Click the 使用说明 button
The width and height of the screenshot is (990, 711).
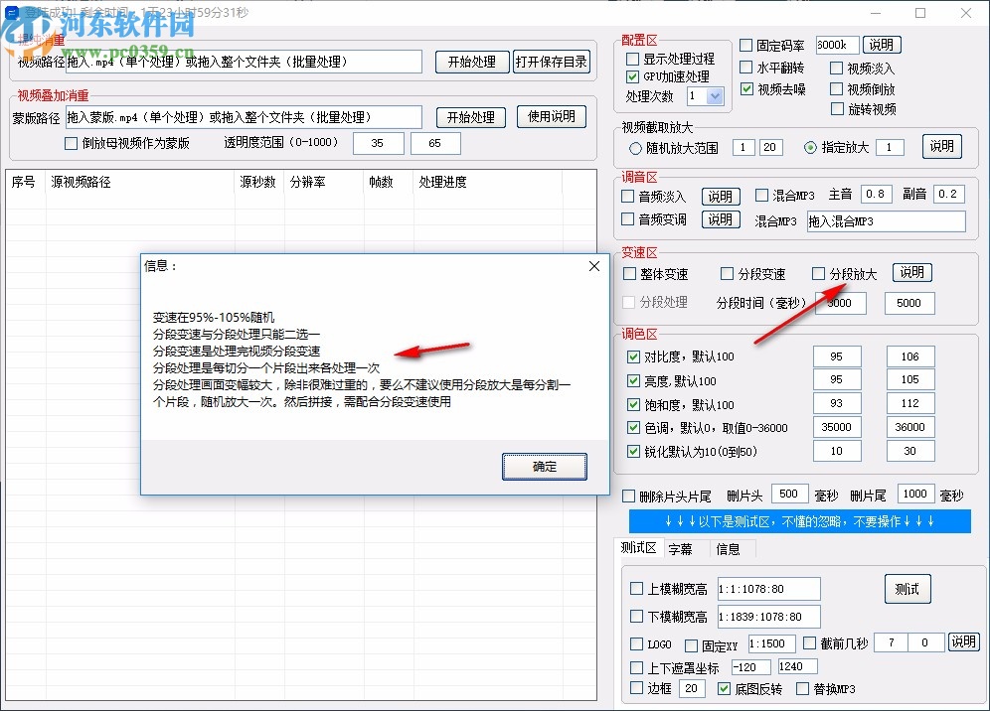[x=552, y=116]
